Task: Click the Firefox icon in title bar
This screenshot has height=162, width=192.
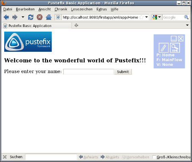Action: pyautogui.click(x=3, y=3)
